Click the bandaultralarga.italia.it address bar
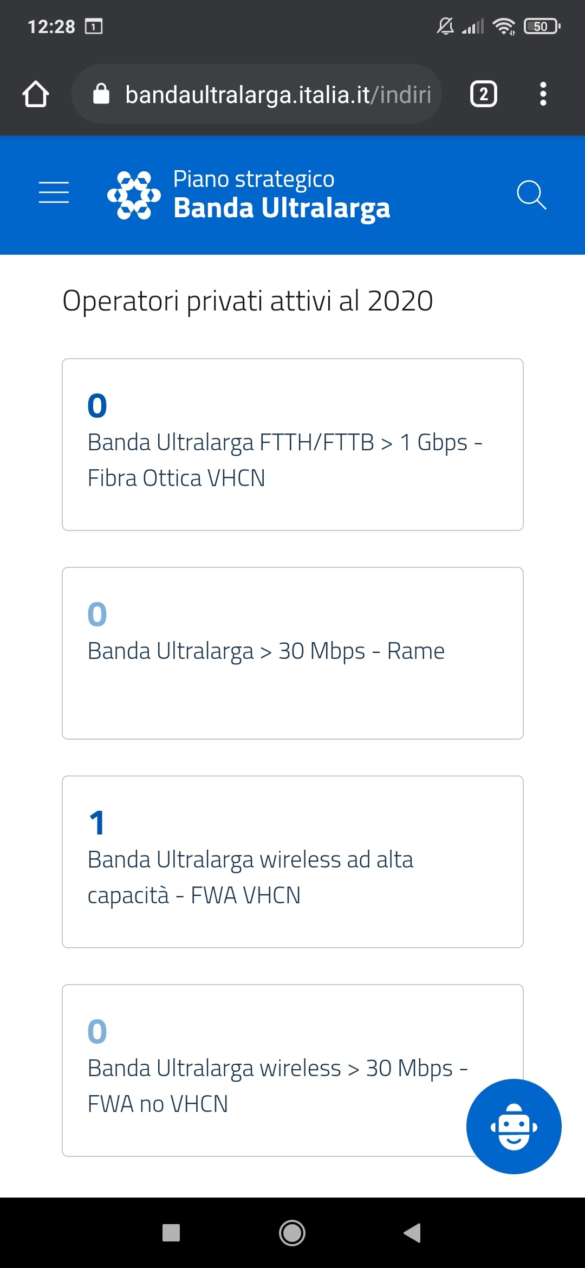 click(x=277, y=94)
